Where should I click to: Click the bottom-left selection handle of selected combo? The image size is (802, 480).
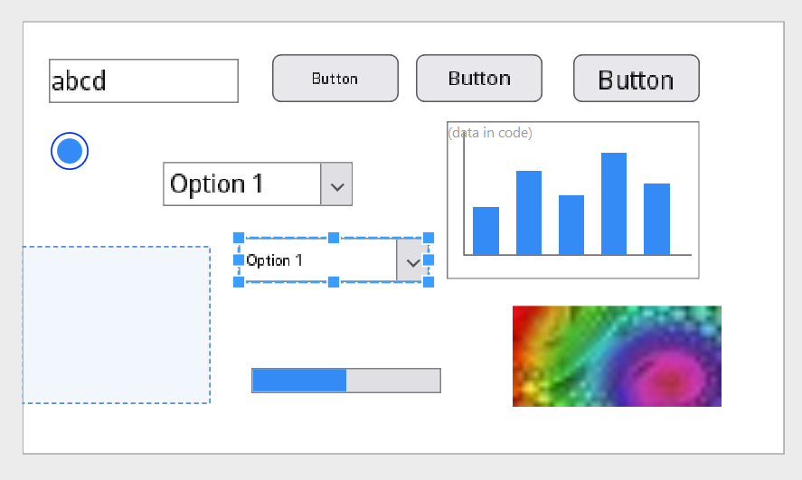[x=239, y=282]
